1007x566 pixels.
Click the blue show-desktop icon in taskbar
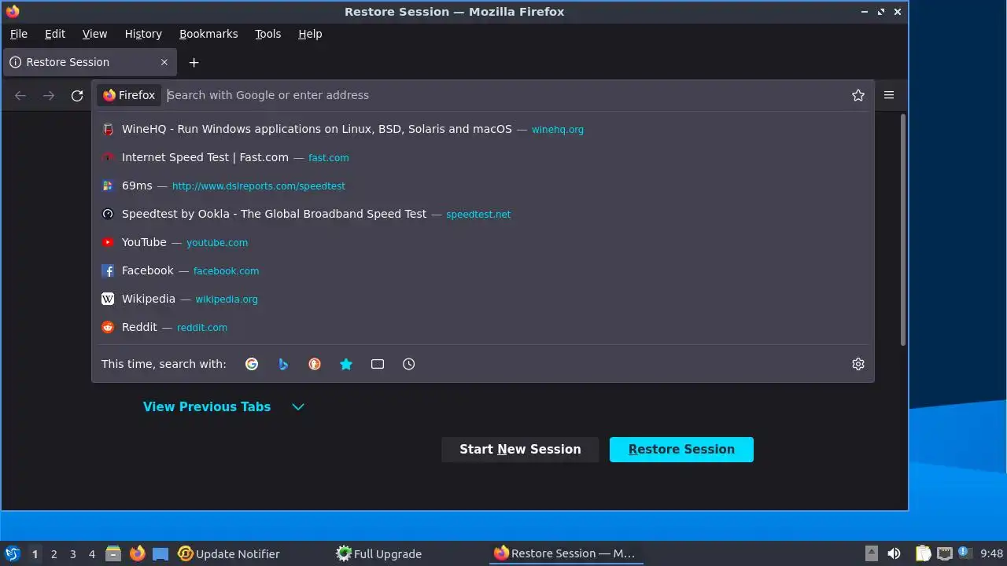(x=160, y=553)
